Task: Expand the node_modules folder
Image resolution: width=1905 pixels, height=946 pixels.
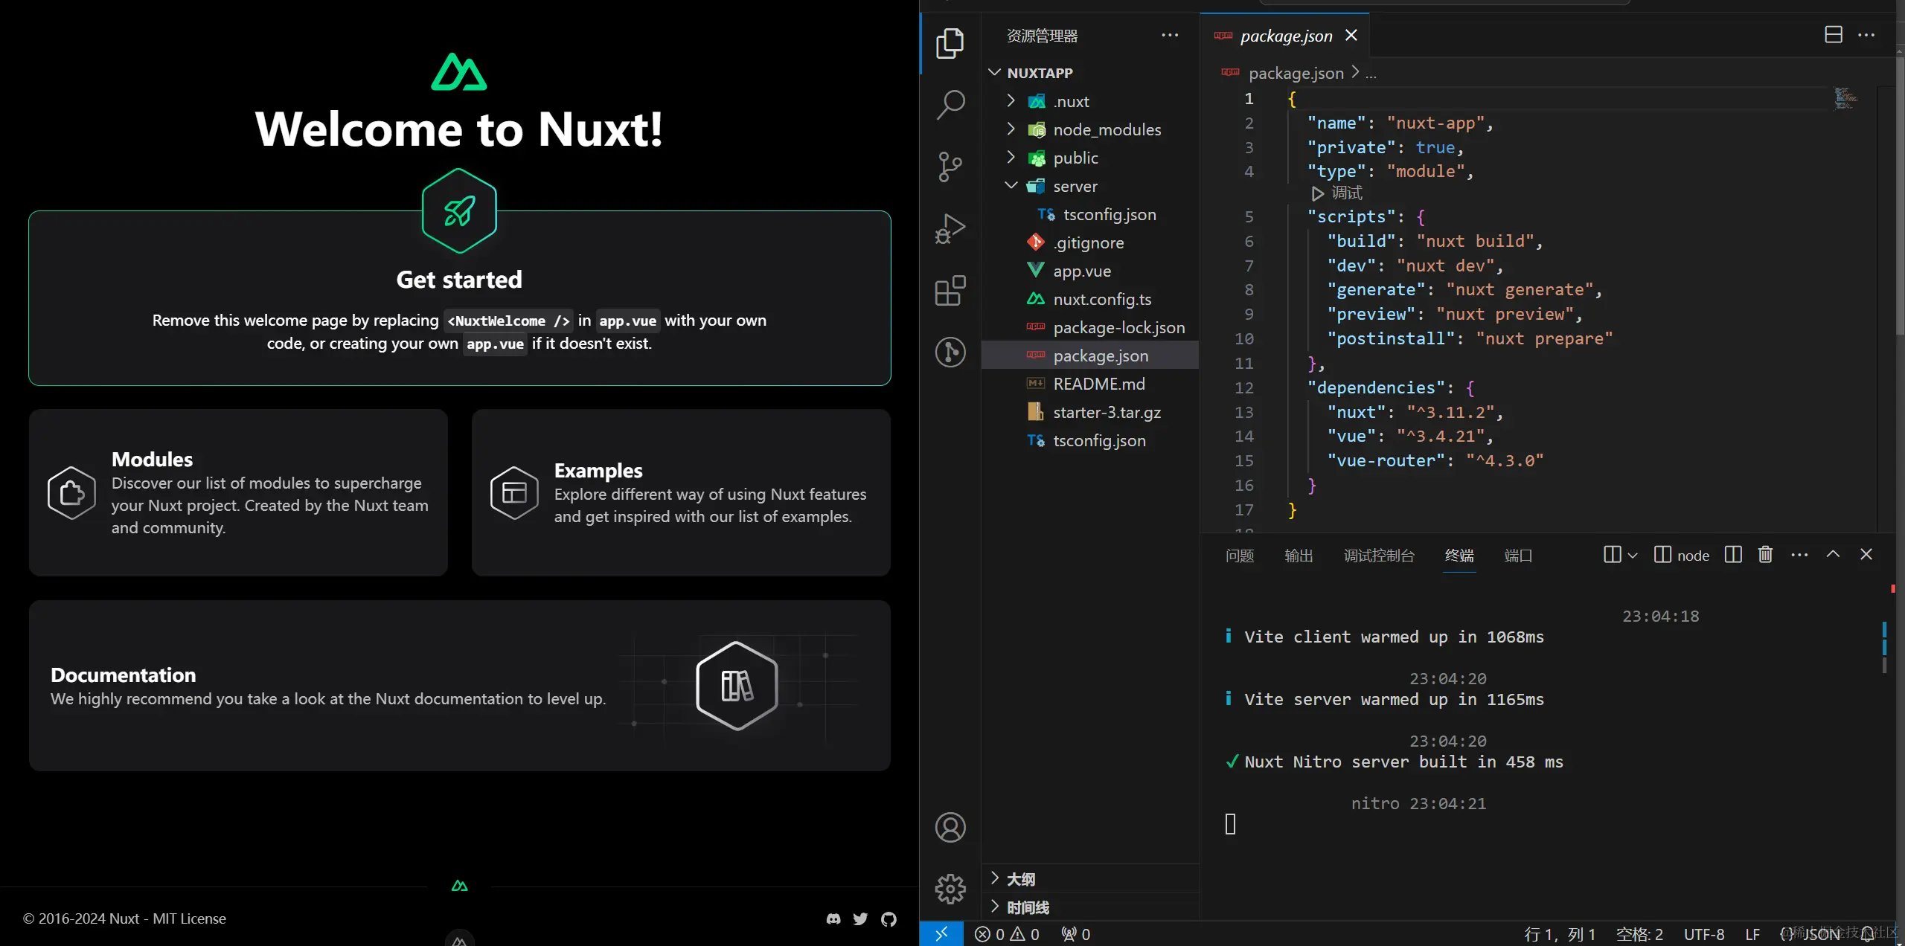Action: pos(1091,129)
